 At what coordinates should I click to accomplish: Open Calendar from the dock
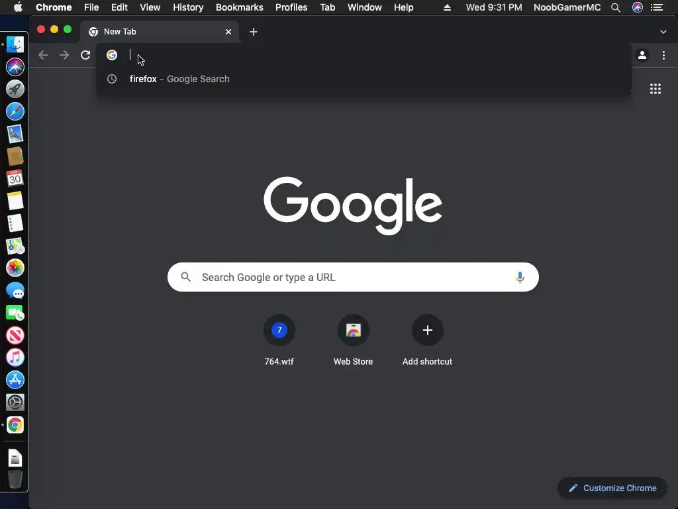click(x=15, y=178)
